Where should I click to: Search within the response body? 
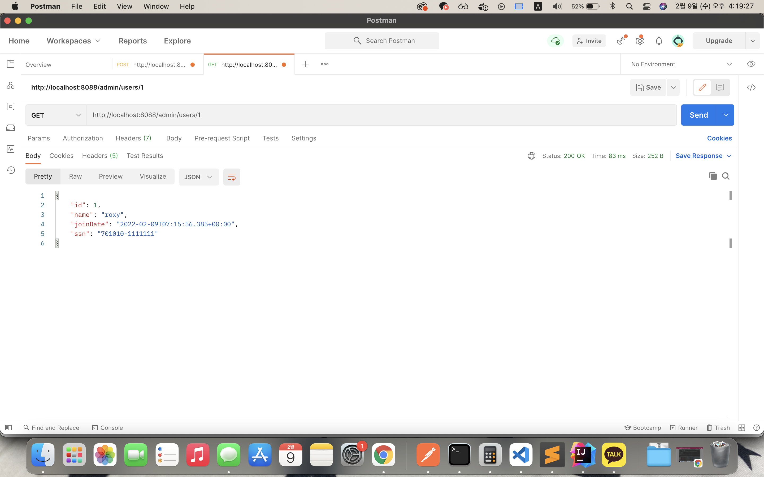(726, 176)
